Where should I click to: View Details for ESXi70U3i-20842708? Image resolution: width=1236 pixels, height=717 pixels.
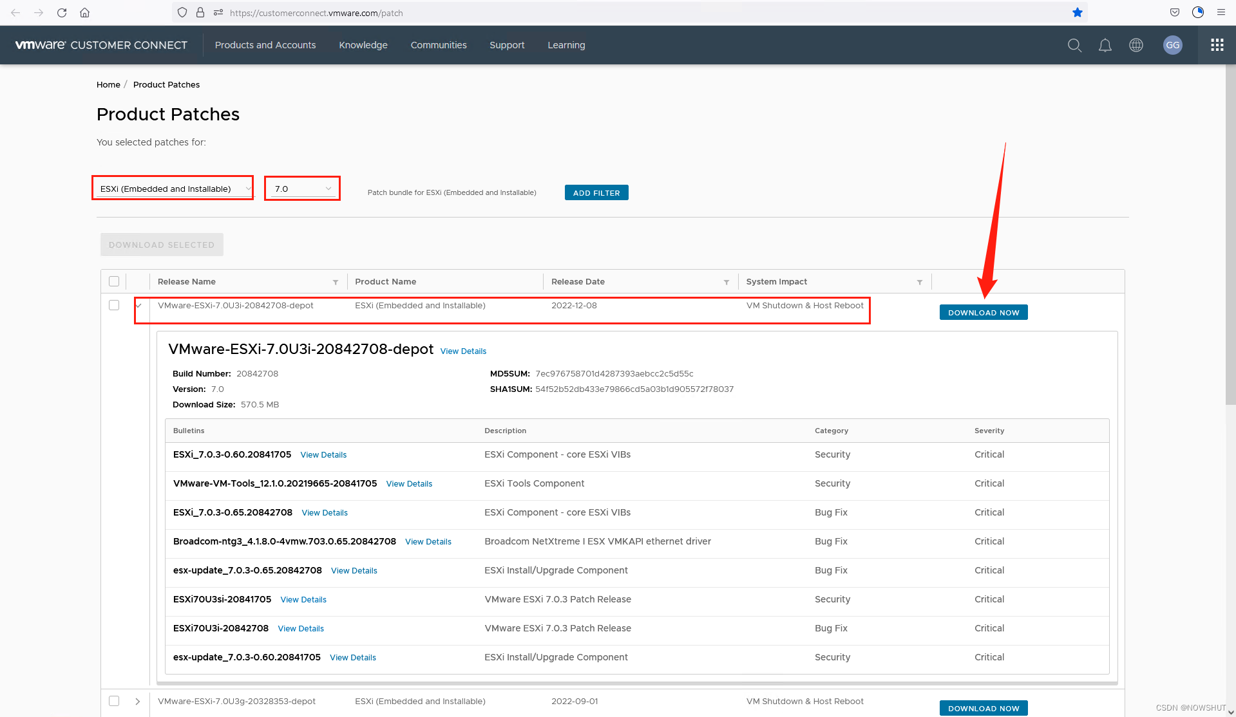pyautogui.click(x=301, y=629)
